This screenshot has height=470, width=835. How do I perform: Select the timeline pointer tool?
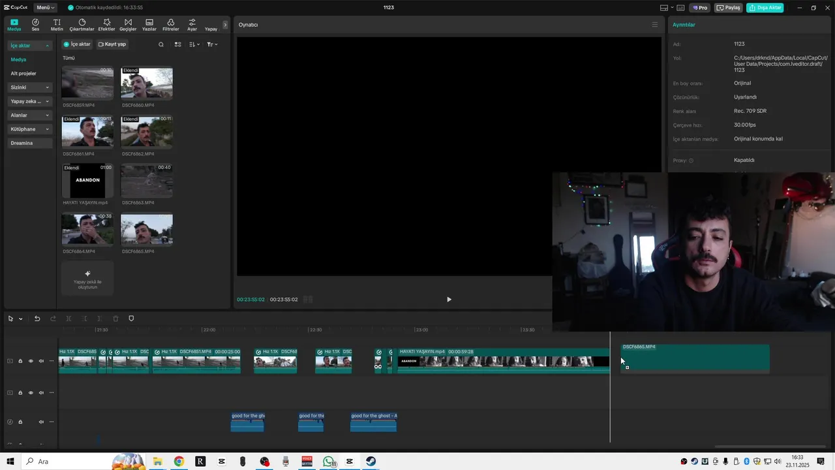pyautogui.click(x=10, y=319)
